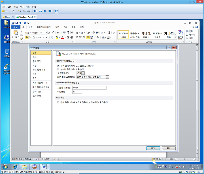Cancel the Word options dialog
Viewport: 204px width, 174px height.
(169, 148)
